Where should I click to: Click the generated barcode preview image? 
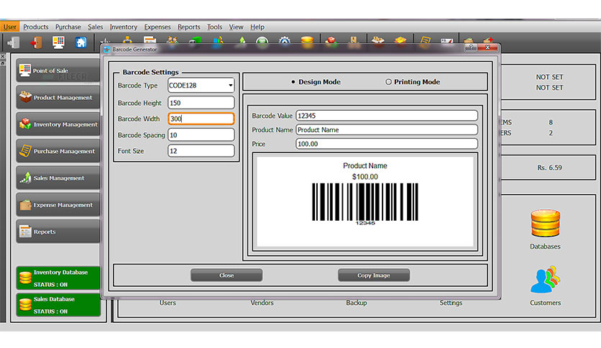click(x=365, y=201)
